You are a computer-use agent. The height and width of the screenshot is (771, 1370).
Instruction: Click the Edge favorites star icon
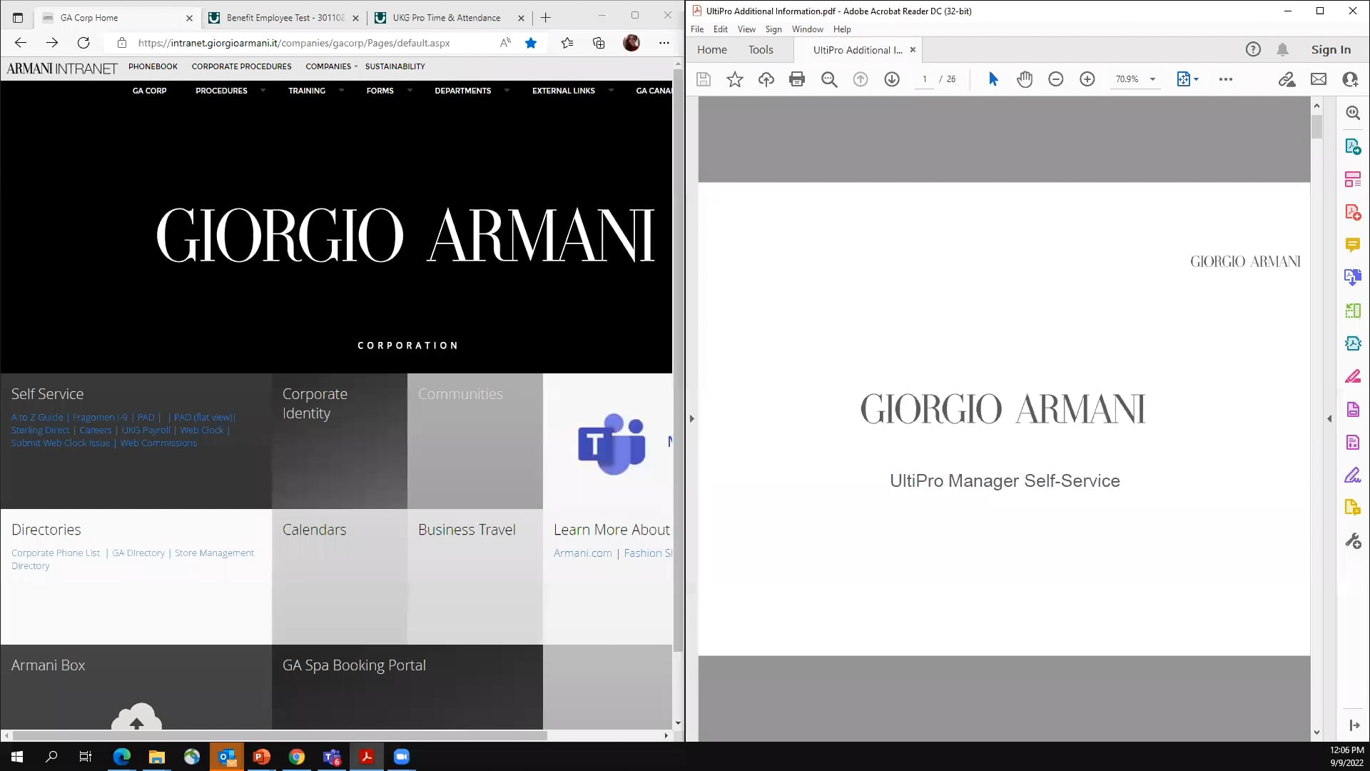pos(531,43)
